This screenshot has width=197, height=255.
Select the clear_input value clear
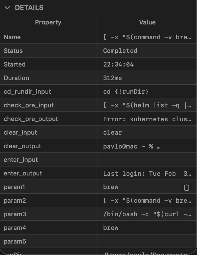click(x=112, y=132)
